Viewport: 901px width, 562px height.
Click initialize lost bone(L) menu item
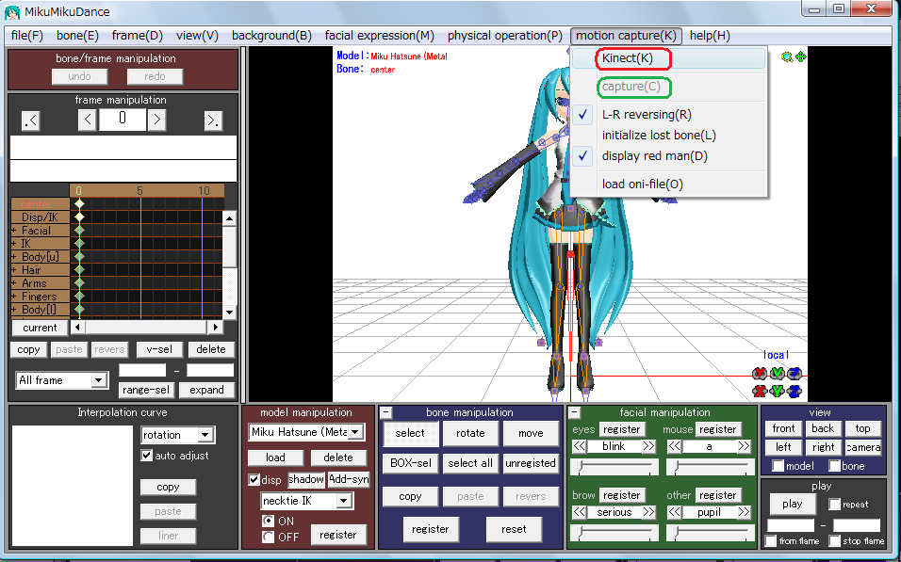click(x=669, y=135)
